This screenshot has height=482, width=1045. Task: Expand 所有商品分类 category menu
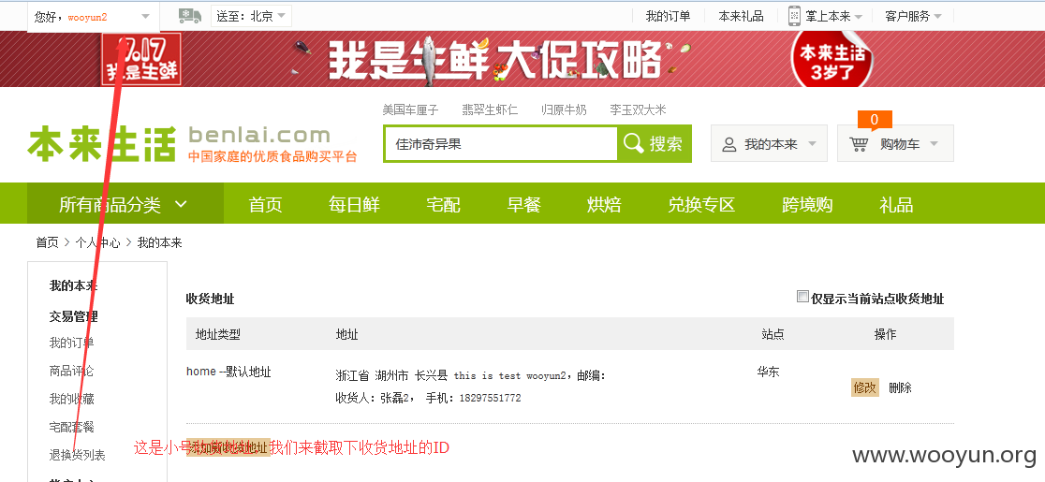click(125, 204)
